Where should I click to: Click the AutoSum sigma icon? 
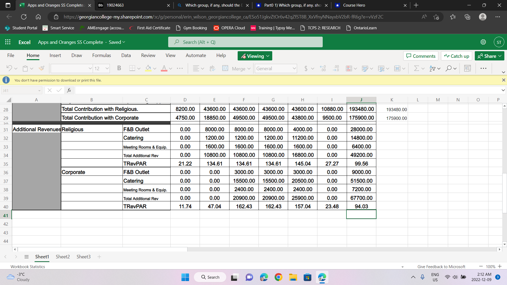click(x=416, y=68)
